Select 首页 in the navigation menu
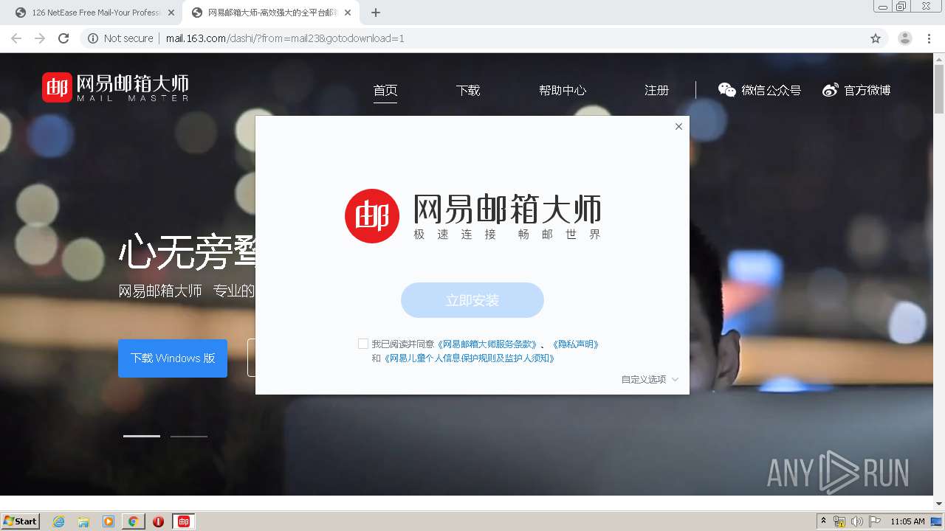 coord(385,90)
